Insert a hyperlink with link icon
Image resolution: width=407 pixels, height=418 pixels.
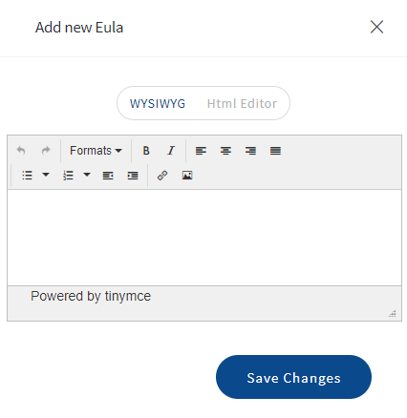click(162, 176)
